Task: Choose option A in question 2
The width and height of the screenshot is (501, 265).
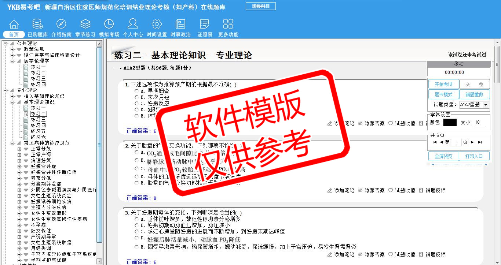Action: coord(137,152)
